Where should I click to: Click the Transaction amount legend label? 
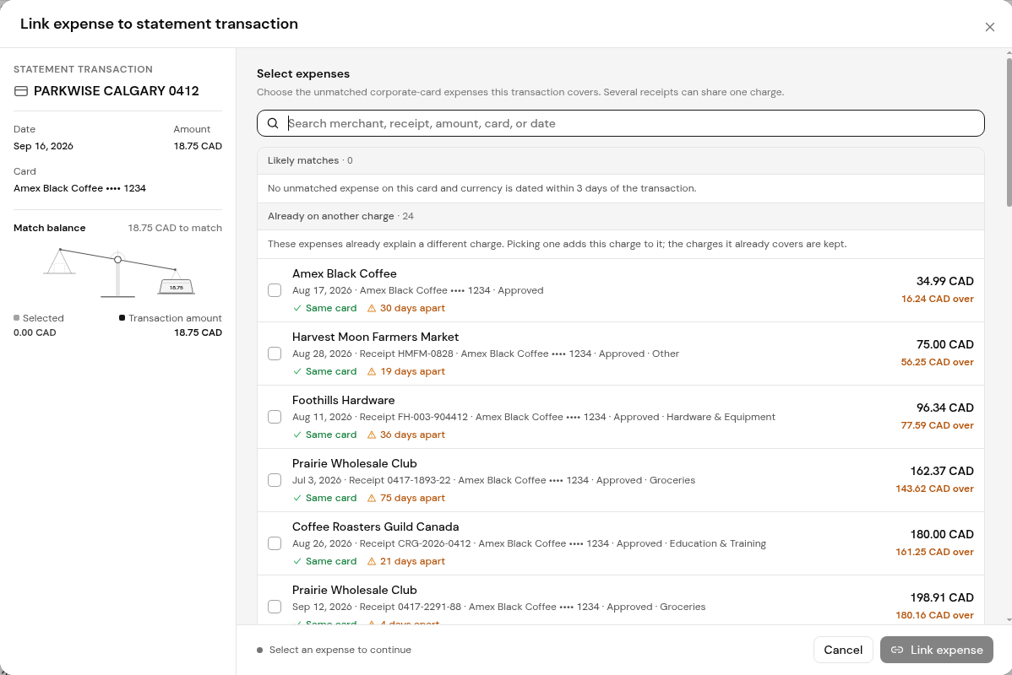pos(175,318)
